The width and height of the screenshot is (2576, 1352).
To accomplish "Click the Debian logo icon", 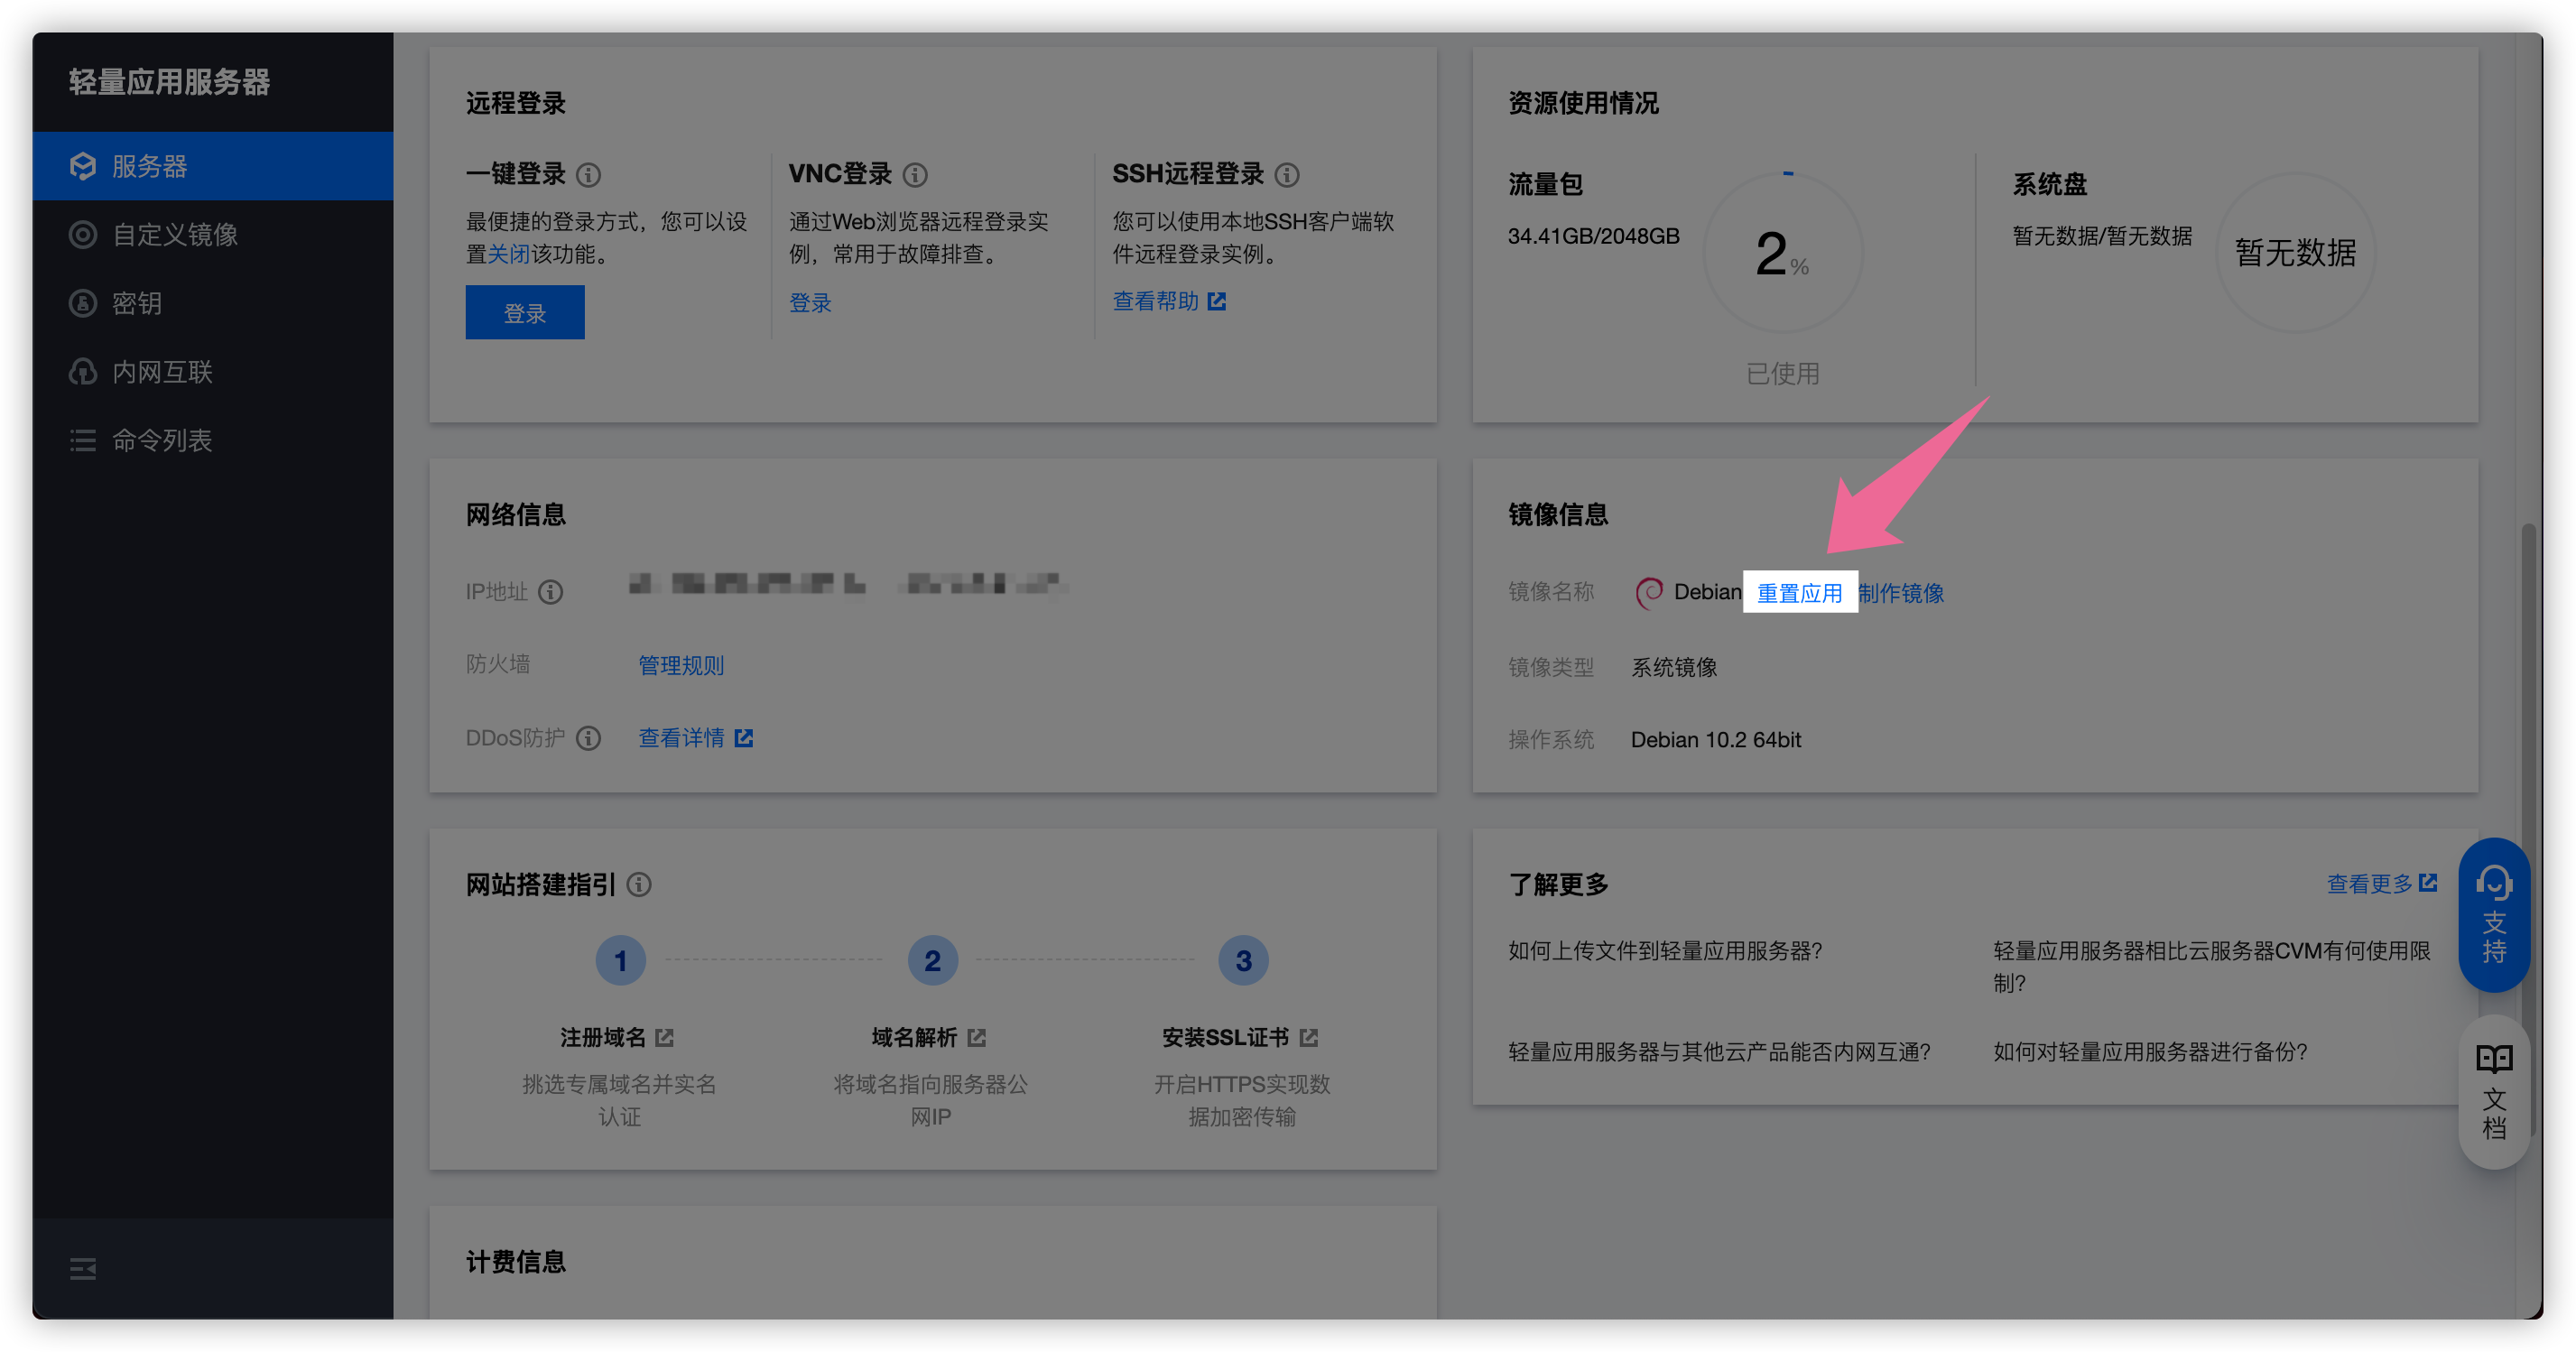I will pyautogui.click(x=1649, y=593).
